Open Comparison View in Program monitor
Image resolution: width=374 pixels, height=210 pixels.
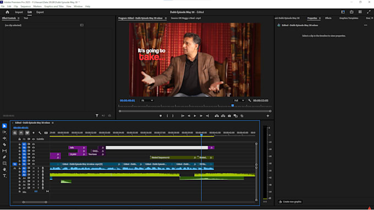235,116
